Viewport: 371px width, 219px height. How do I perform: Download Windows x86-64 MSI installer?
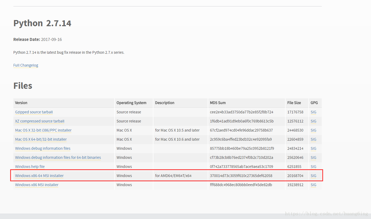pos(39,176)
